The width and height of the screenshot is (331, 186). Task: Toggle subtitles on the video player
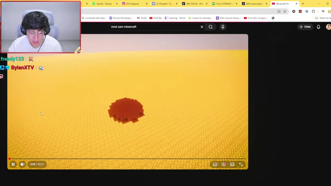pos(215,164)
